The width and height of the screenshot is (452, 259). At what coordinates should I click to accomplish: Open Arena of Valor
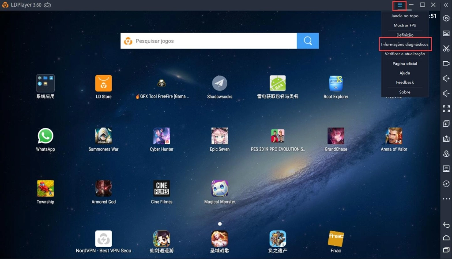[x=394, y=140]
